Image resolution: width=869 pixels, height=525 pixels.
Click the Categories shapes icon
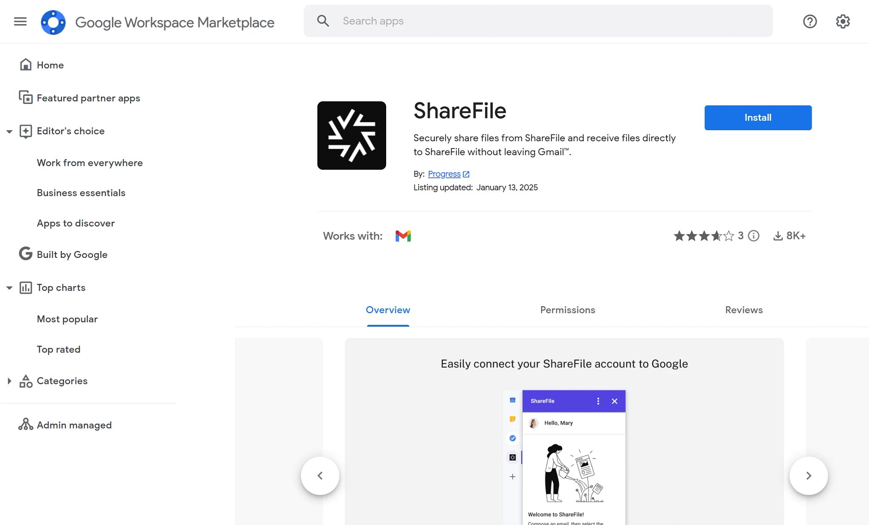(25, 381)
